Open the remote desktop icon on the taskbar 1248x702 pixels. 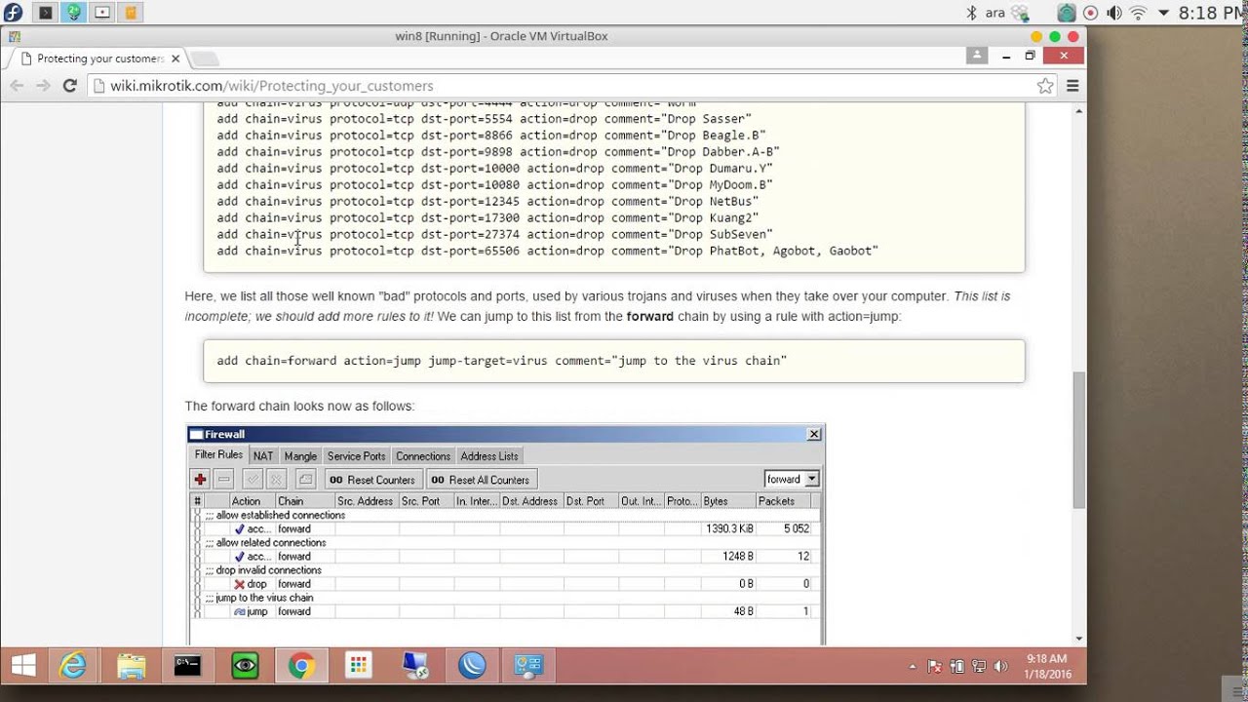tap(415, 666)
